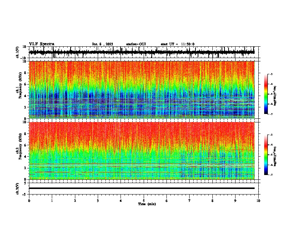Click the station=OUJ header label

(136, 44)
